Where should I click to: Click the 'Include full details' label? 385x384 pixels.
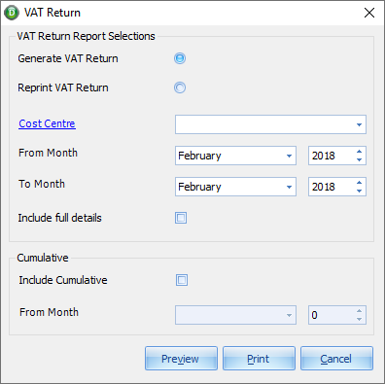coord(60,218)
